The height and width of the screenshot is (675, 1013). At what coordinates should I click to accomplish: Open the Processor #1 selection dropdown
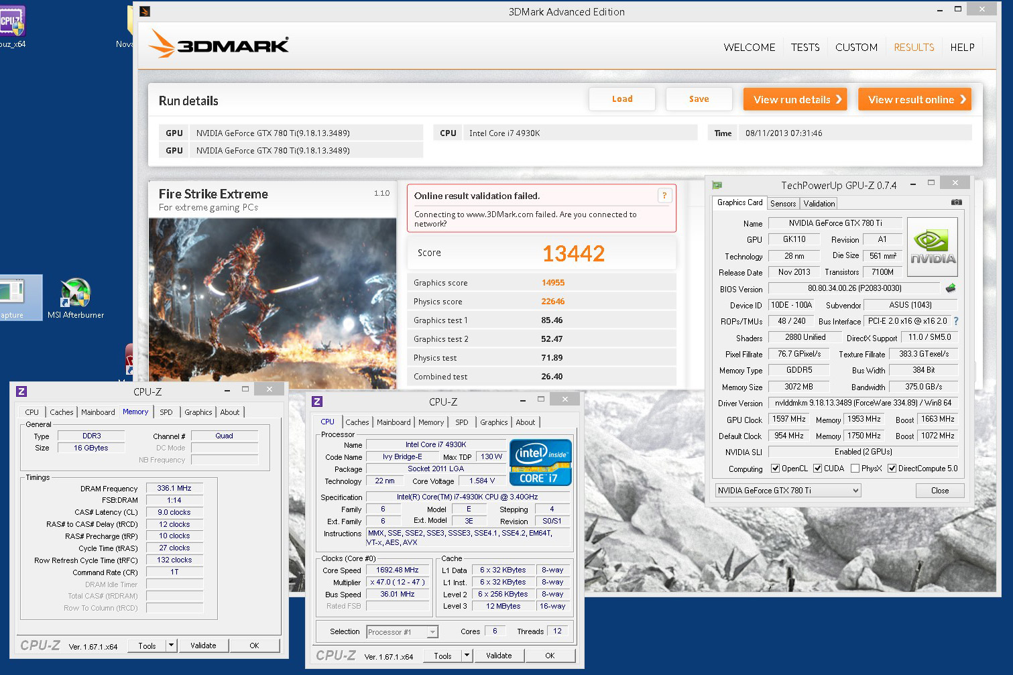point(402,631)
